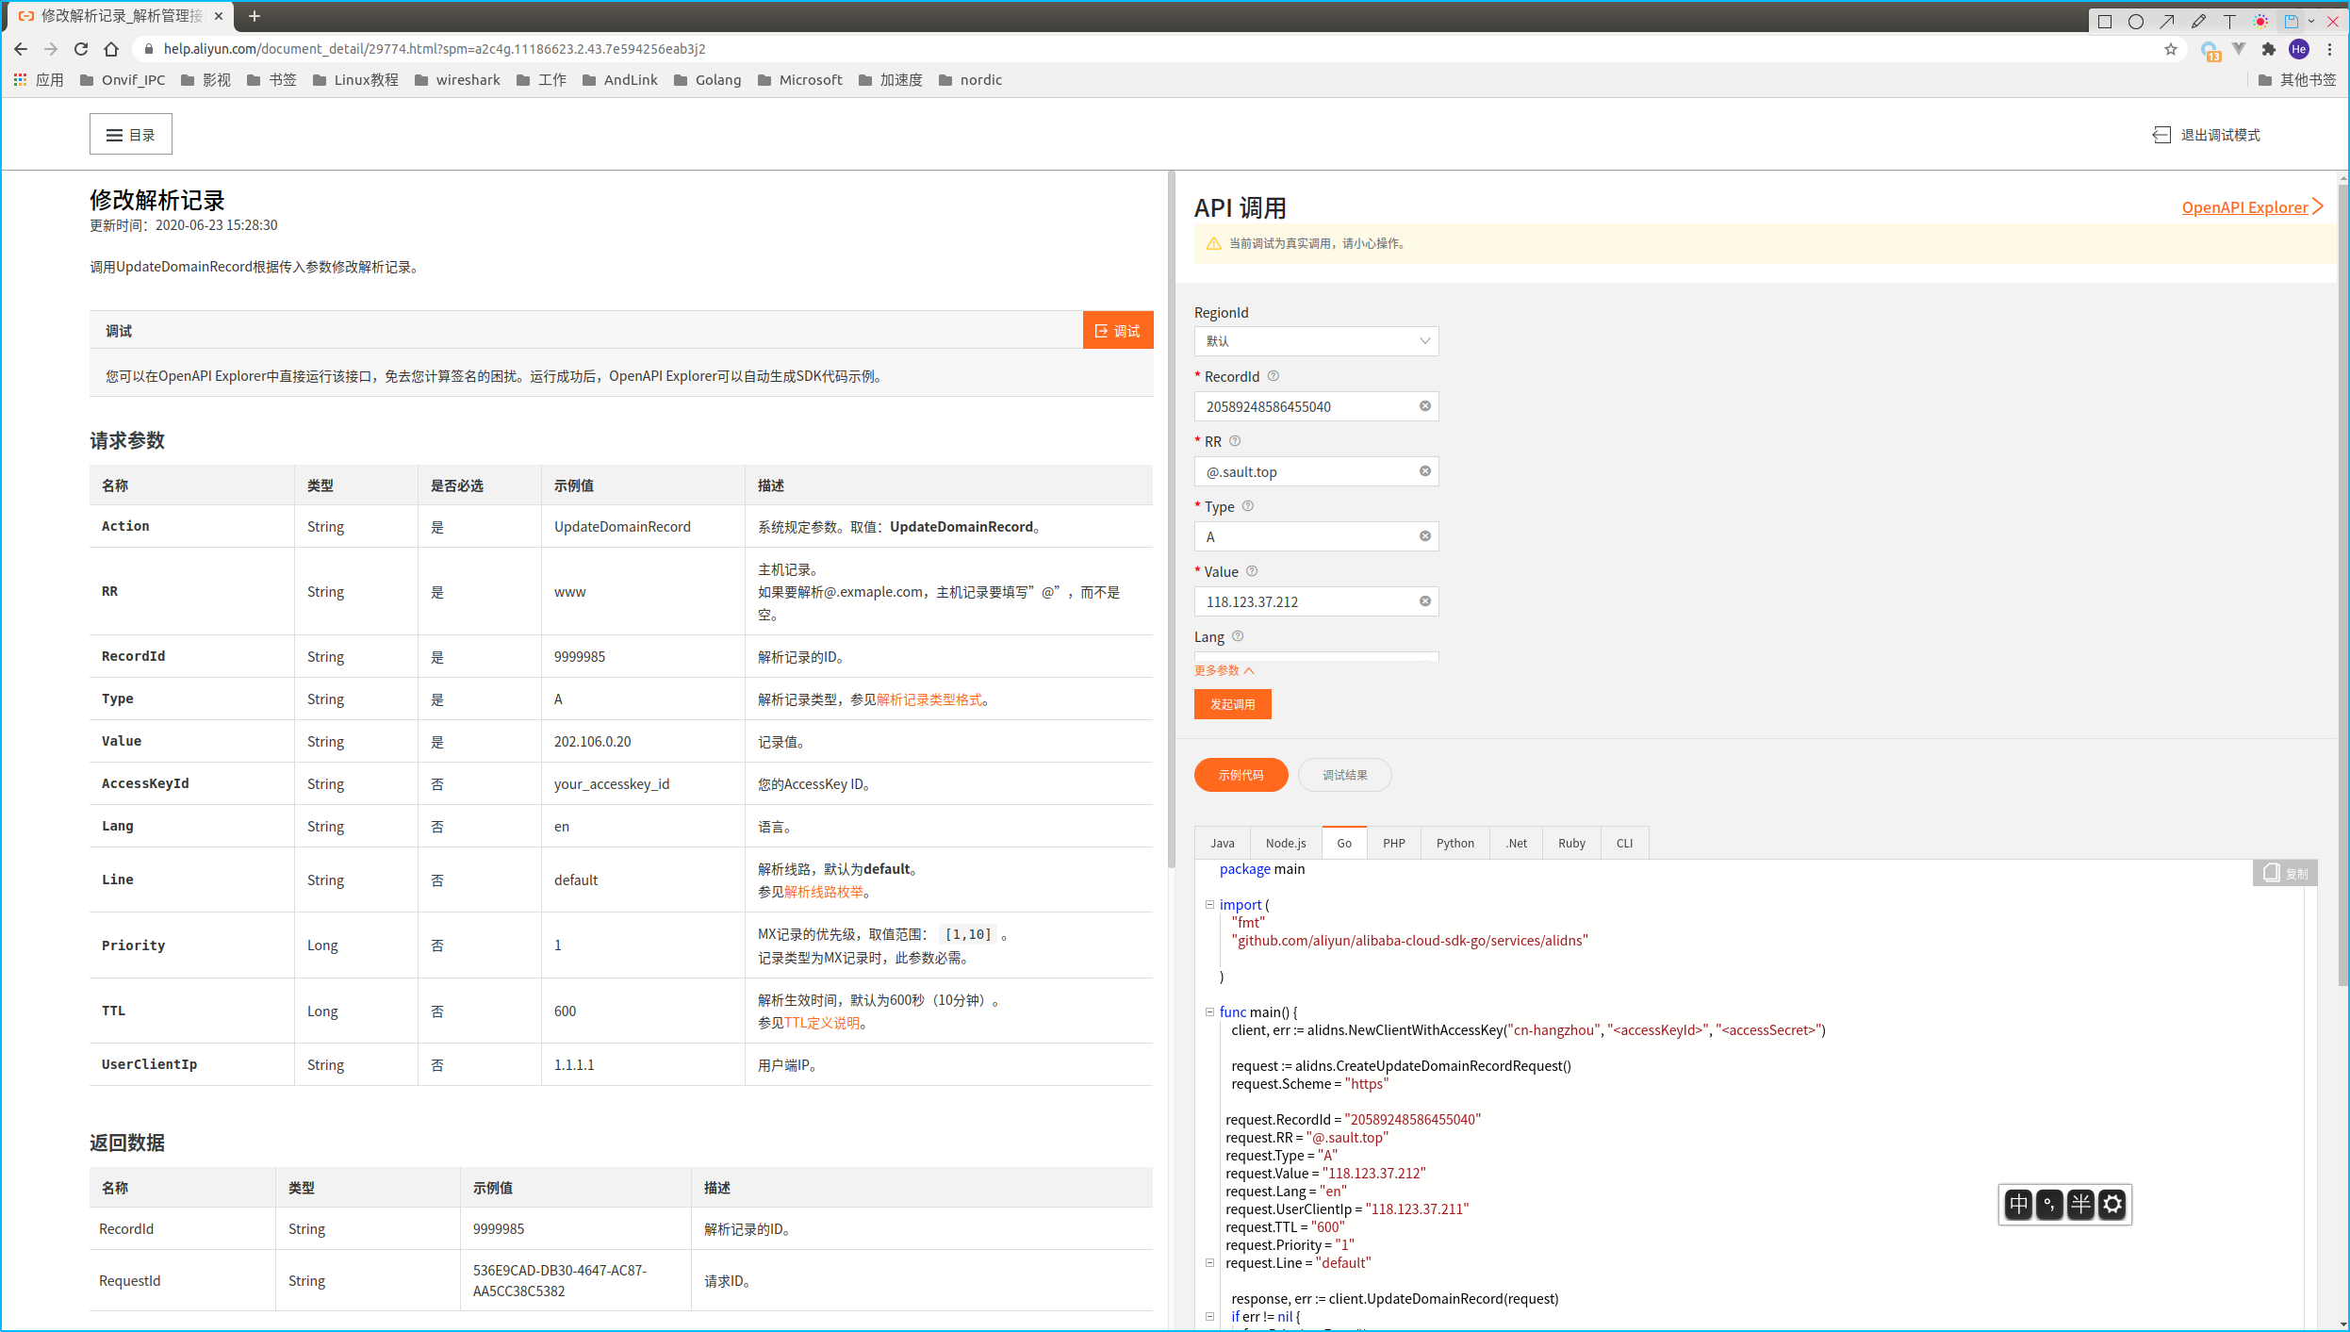Screen dimensions: 2350x1332
Task: Click the '复制' (Copy) icon in code panel
Action: 2286,872
